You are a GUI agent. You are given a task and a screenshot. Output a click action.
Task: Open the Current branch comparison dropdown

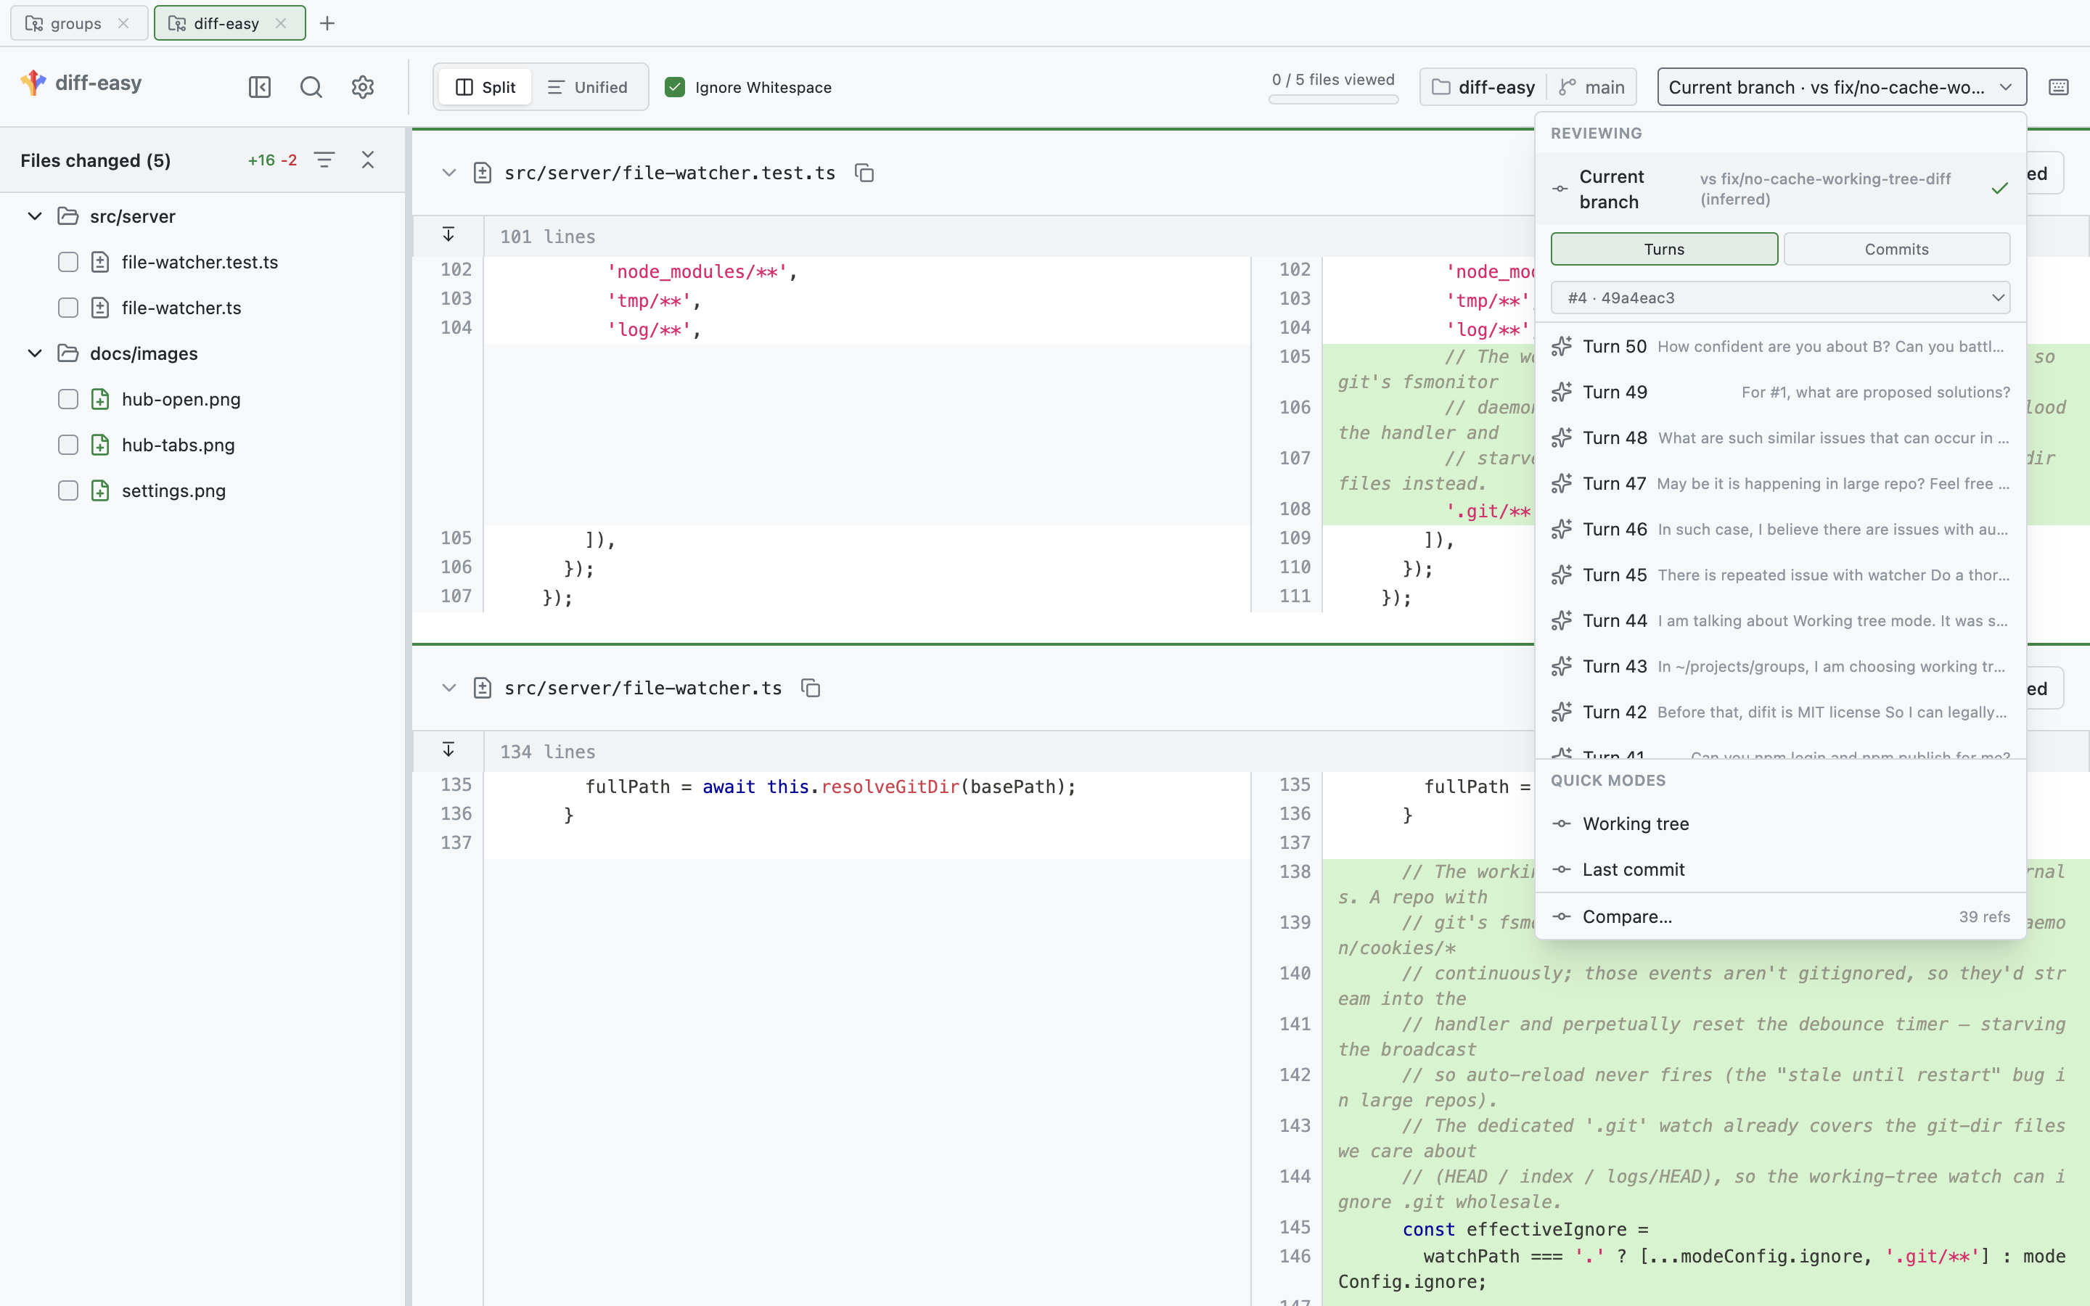1841,87
